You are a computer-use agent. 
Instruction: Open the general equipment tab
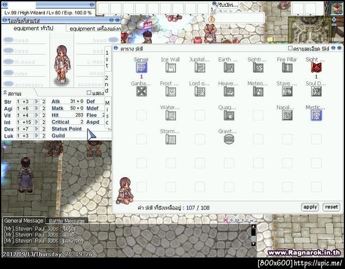[x=33, y=29]
